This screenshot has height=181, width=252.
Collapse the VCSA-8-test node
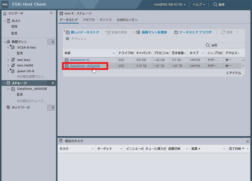point(8,48)
